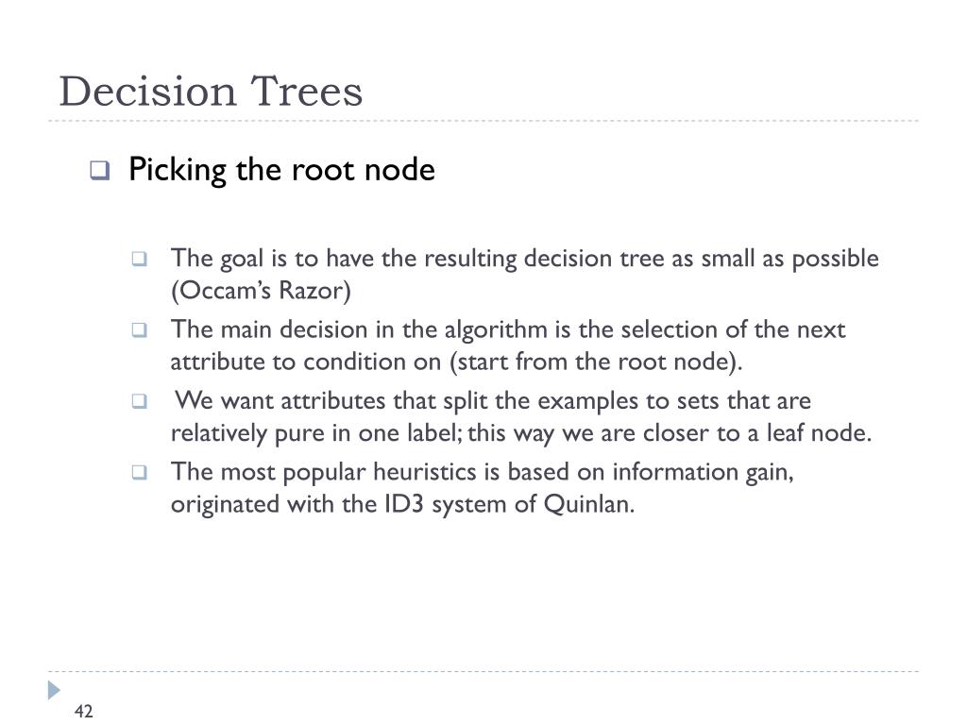This screenshot has width=967, height=725.
Task: Click the dashed line above the footer
Action: pyautogui.click(x=483, y=671)
